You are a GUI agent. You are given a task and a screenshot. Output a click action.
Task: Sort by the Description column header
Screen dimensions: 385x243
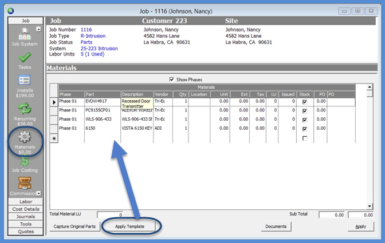[x=137, y=94]
